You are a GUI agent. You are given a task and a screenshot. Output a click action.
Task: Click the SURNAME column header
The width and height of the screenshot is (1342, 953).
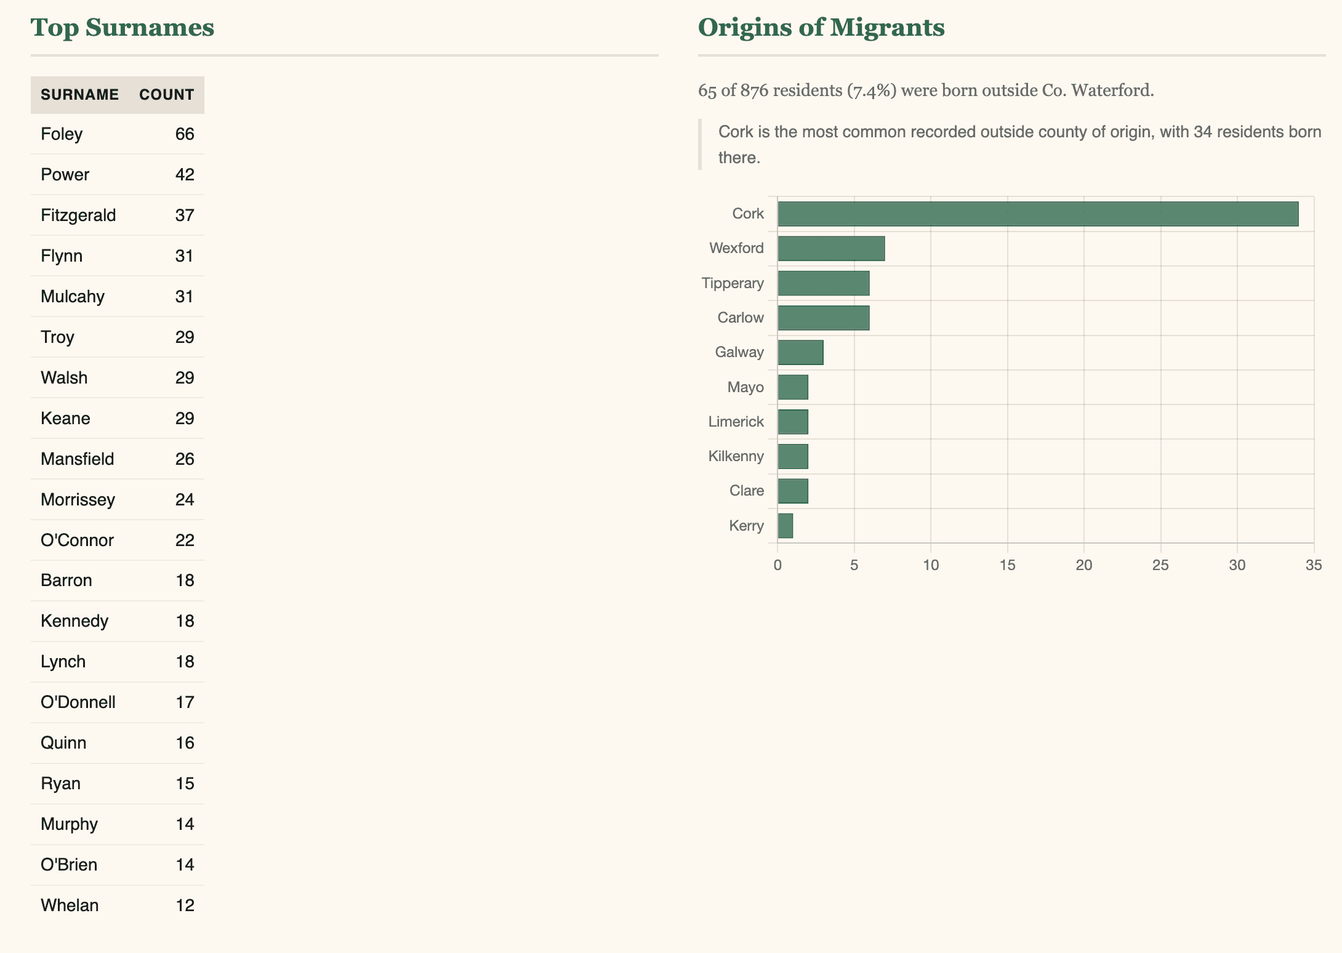79,95
